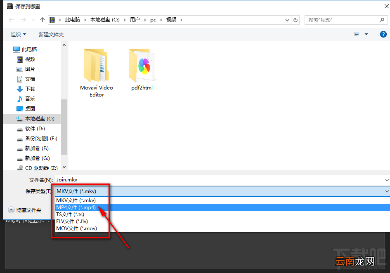The image size is (390, 273).
Task: Click the sidebar scroll down arrow
Action: [x=64, y=167]
